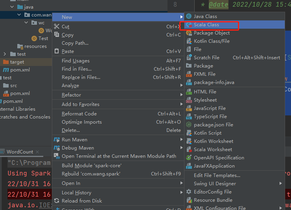Click Edit File Templates... option
This screenshot has height=210, width=291.
tap(217, 175)
